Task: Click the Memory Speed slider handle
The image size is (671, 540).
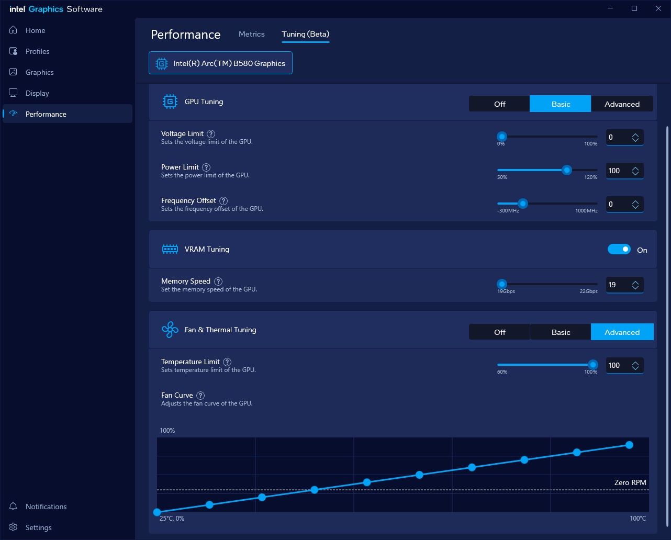Action: point(502,284)
